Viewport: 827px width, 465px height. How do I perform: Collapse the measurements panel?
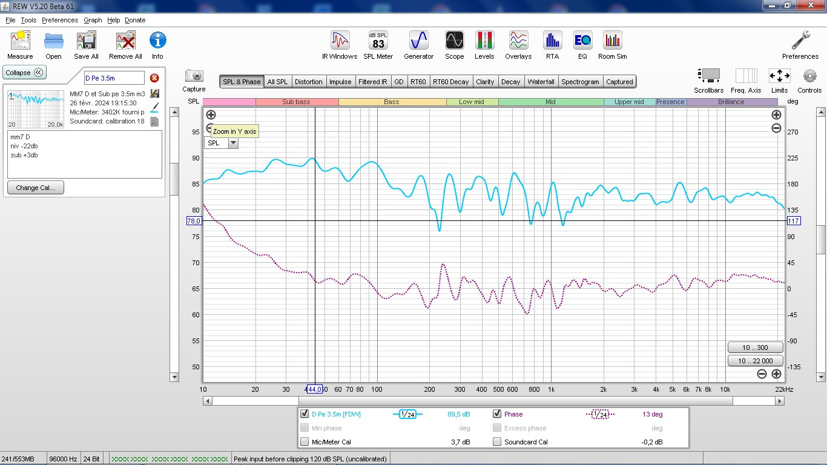[24, 73]
